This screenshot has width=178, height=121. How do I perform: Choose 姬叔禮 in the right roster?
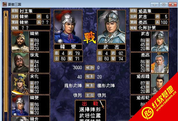pyautogui.click(x=149, y=84)
